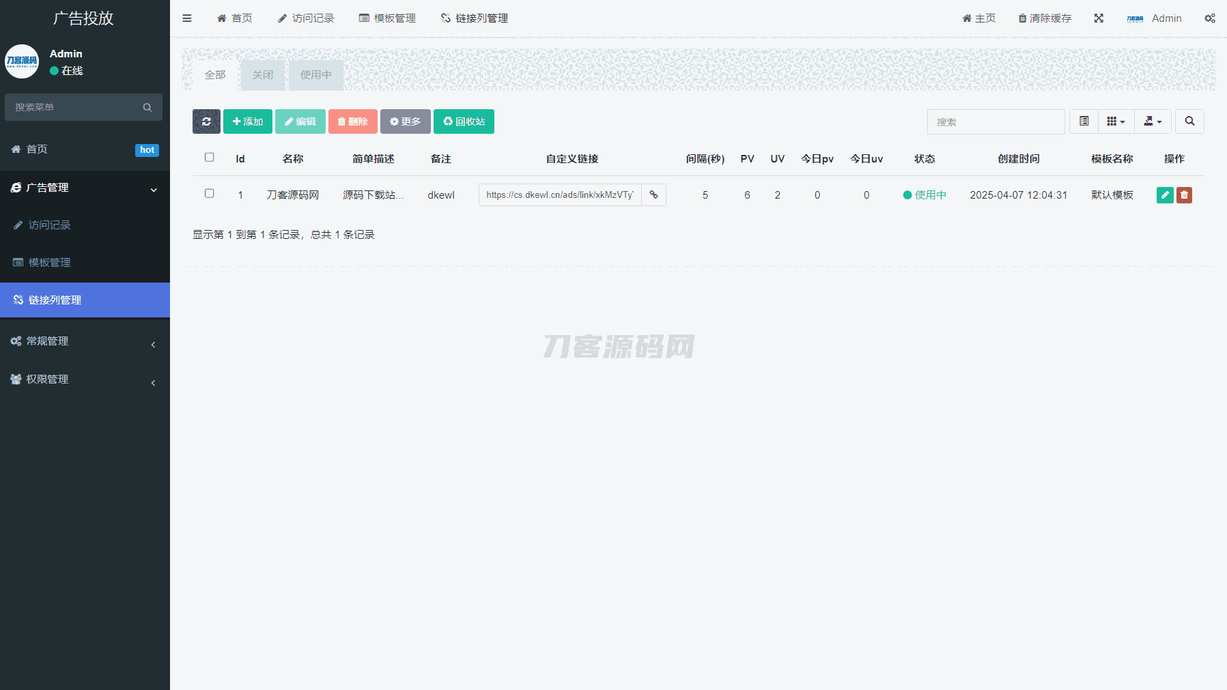The width and height of the screenshot is (1227, 690).
Task: Click the 使用中 status toggle in row 1
Action: click(x=925, y=195)
